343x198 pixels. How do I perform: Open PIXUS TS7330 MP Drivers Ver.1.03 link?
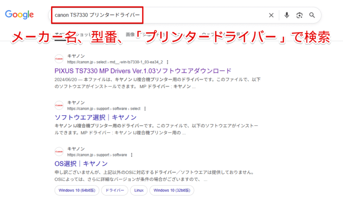(x=143, y=71)
